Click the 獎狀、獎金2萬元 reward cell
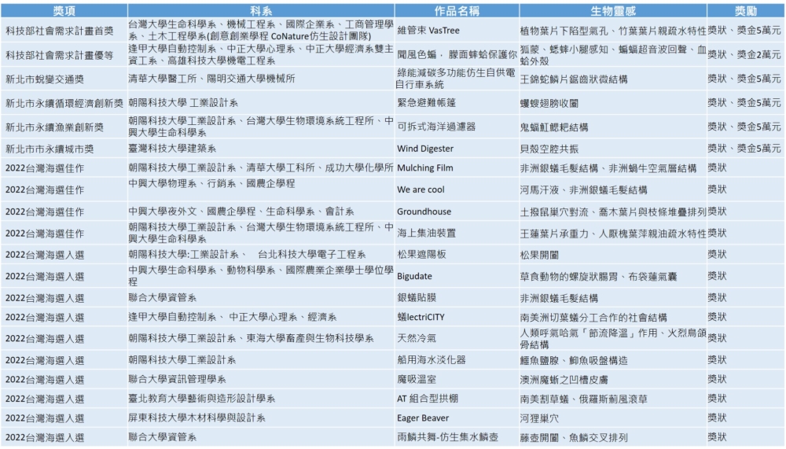The height and width of the screenshot is (449, 786). pos(746,55)
